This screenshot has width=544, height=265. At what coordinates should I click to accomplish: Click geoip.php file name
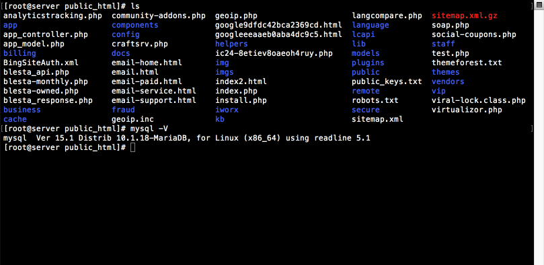point(236,16)
